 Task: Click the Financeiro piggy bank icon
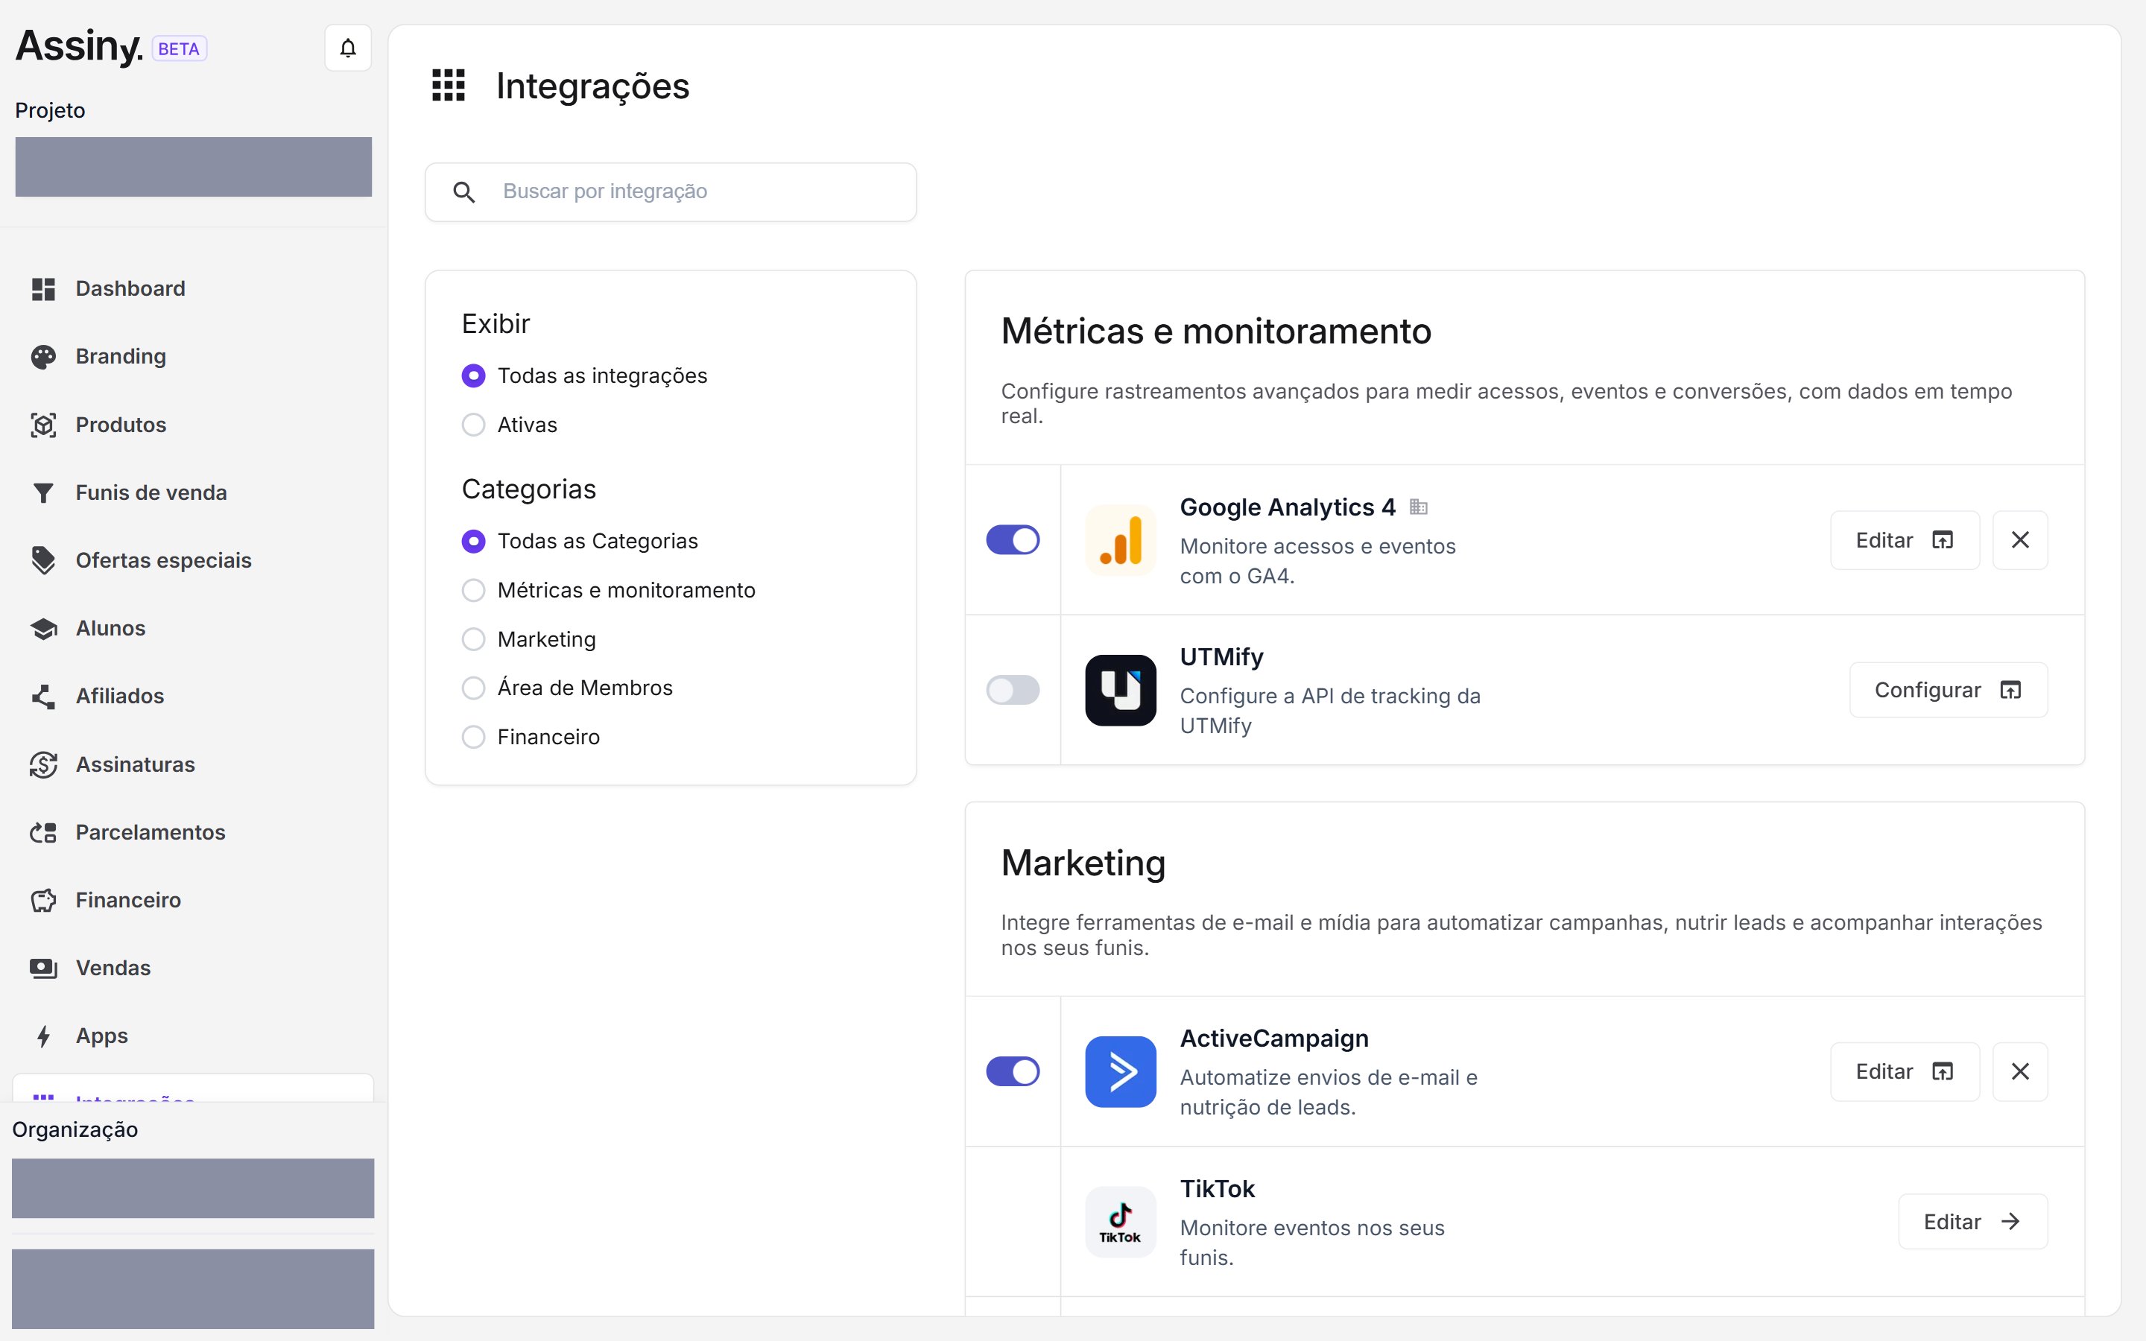click(43, 900)
